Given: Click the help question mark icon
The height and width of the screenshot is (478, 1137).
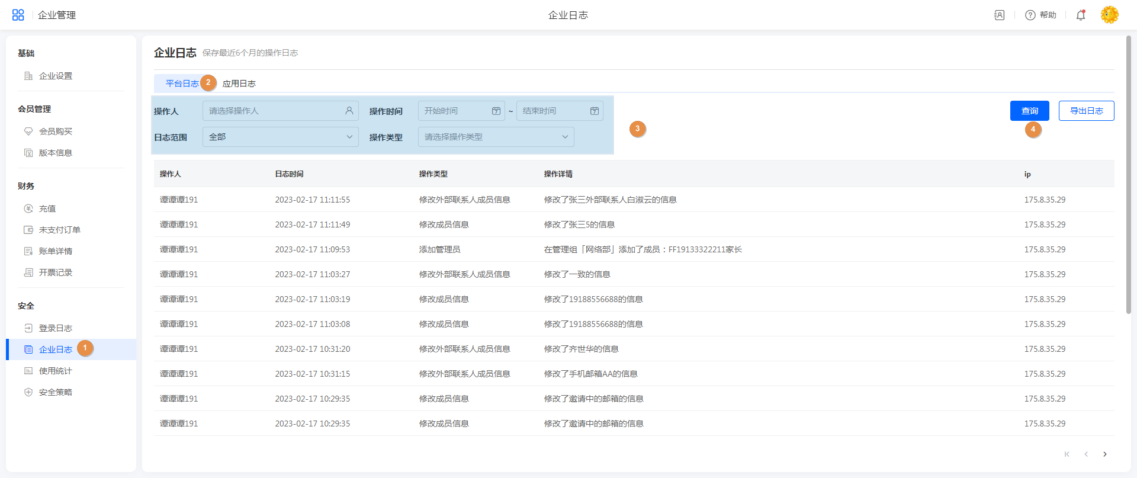Looking at the screenshot, I should pos(1030,15).
